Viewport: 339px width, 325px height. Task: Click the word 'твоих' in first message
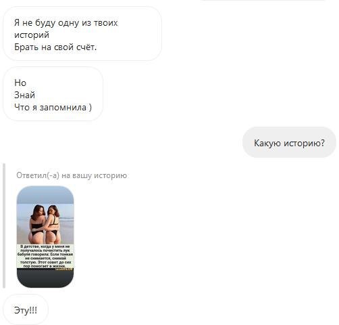coord(105,23)
